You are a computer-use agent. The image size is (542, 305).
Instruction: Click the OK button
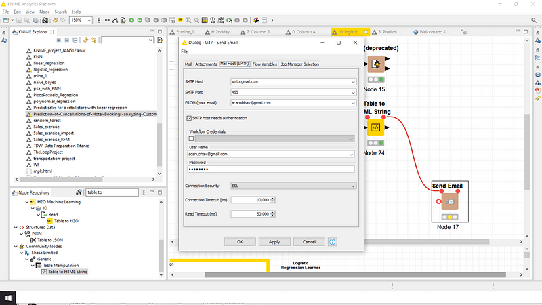point(240,242)
